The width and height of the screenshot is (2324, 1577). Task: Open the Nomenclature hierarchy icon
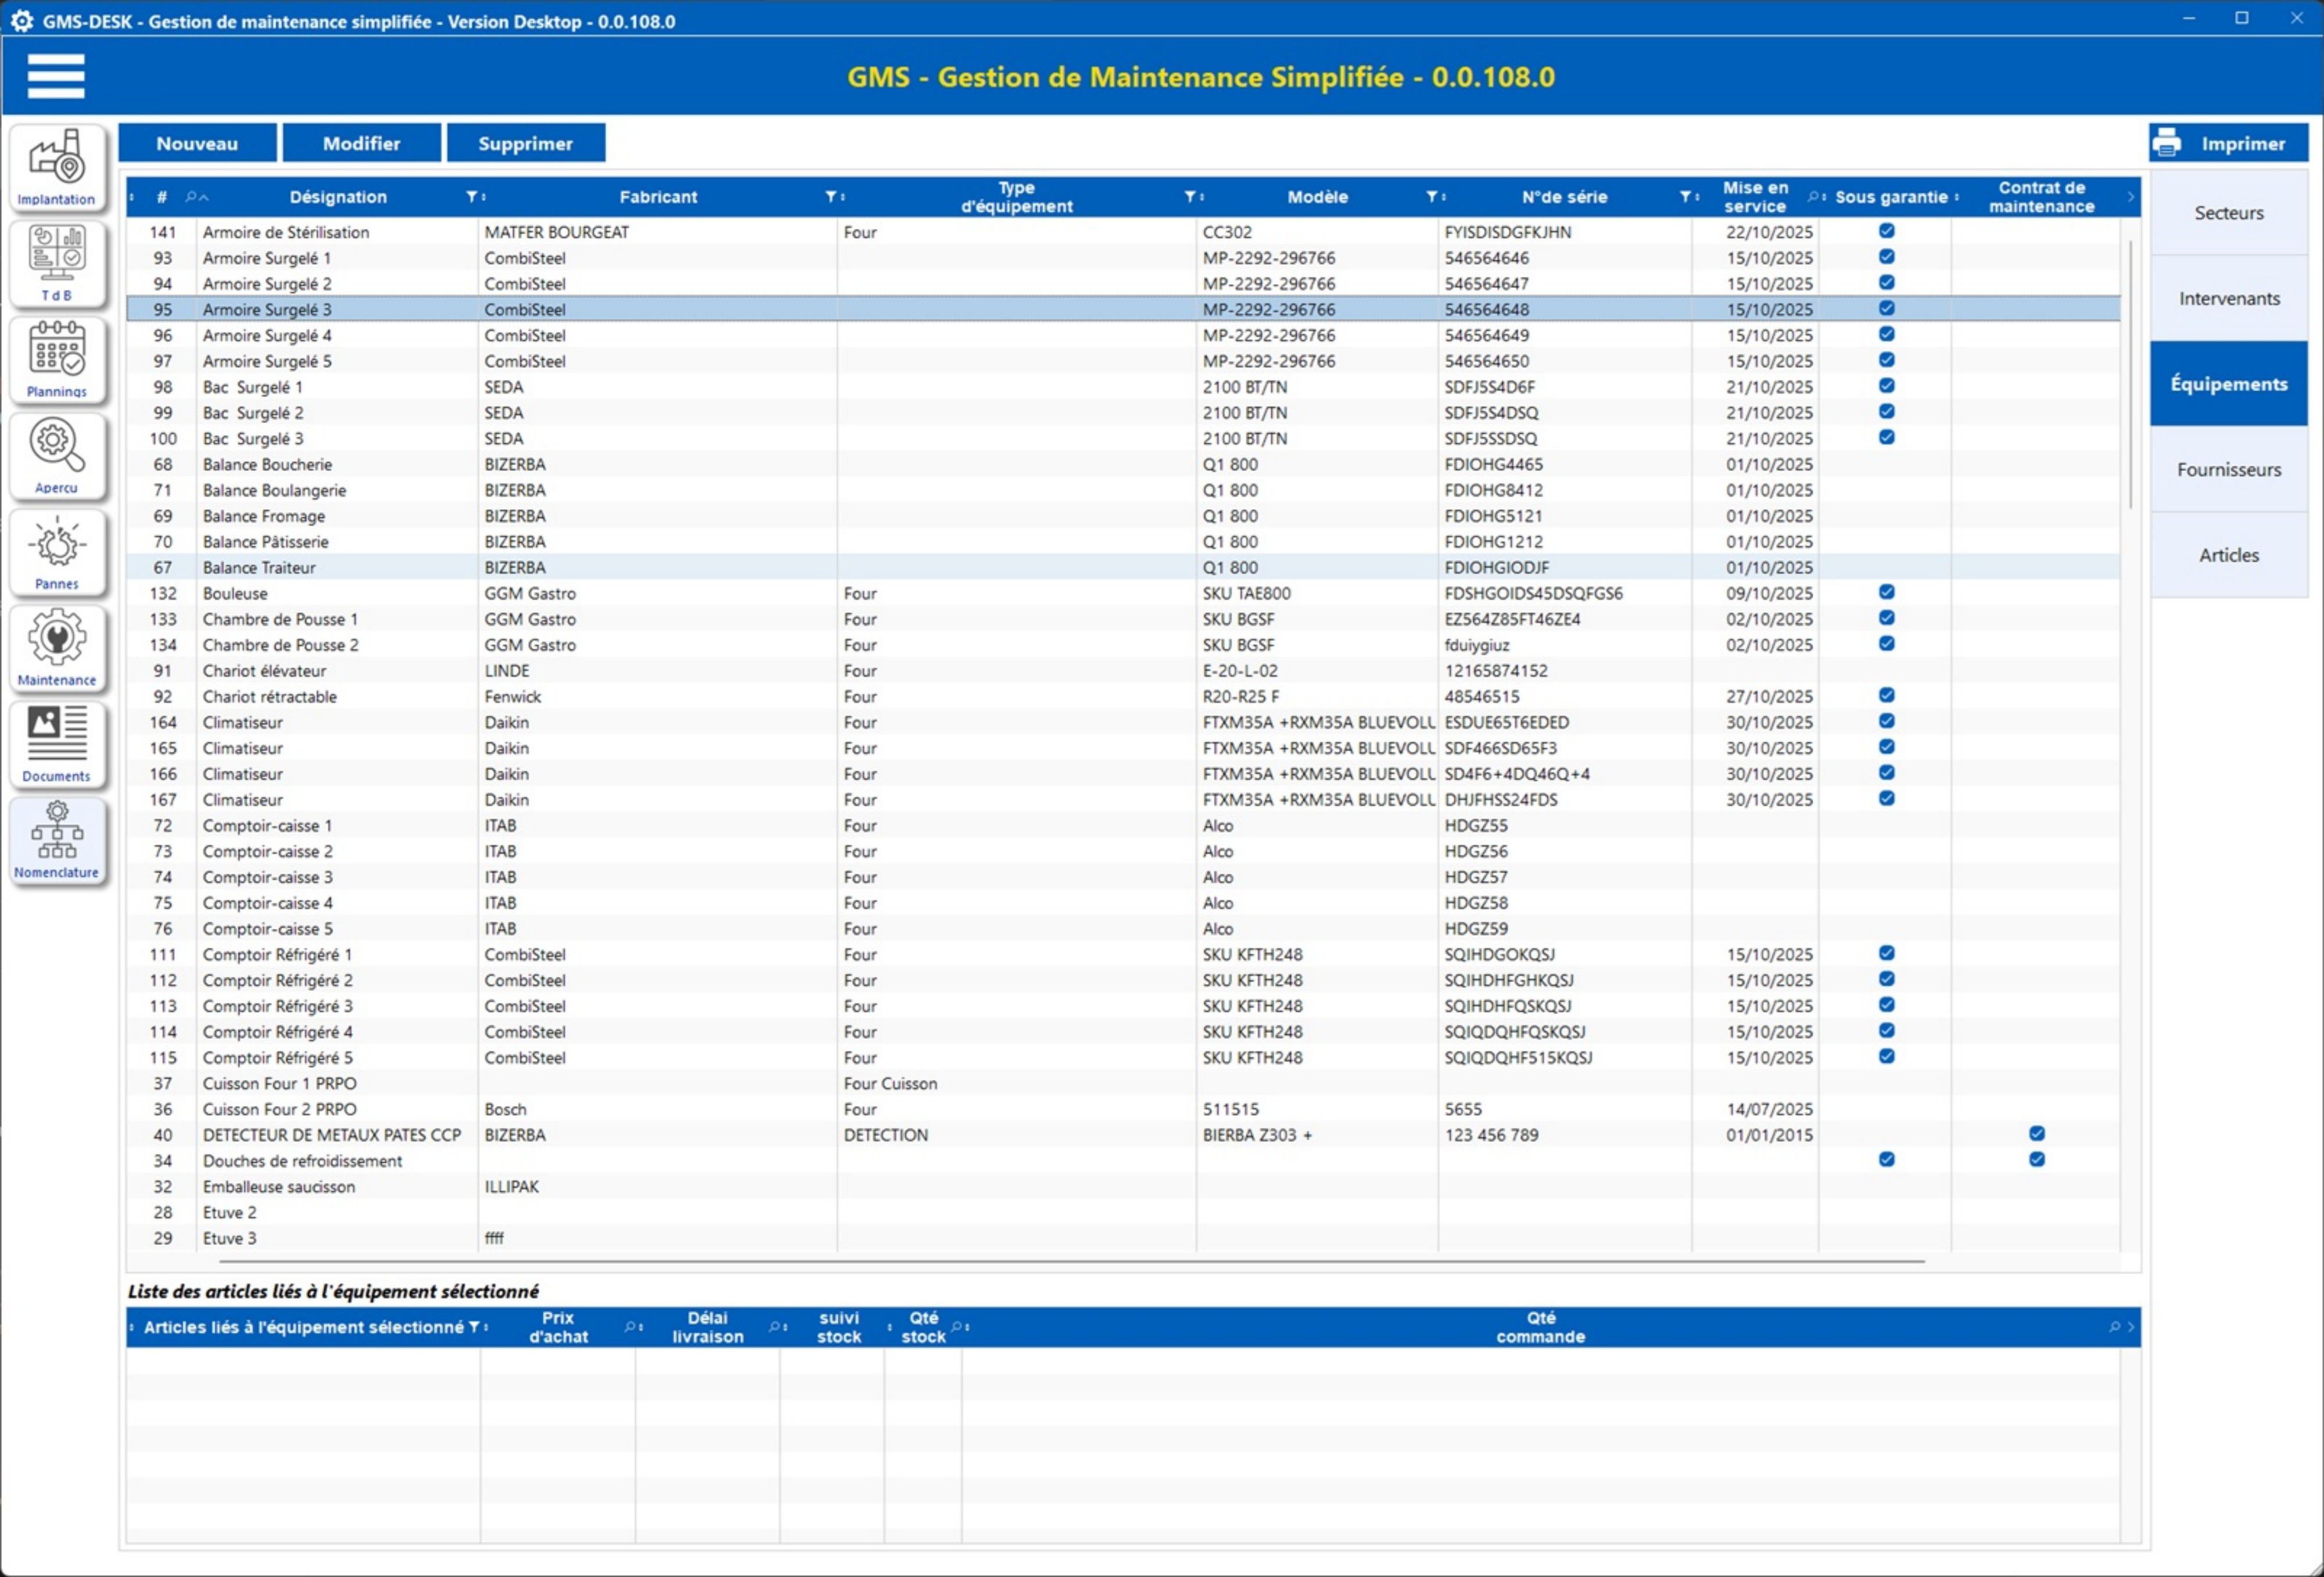click(57, 838)
